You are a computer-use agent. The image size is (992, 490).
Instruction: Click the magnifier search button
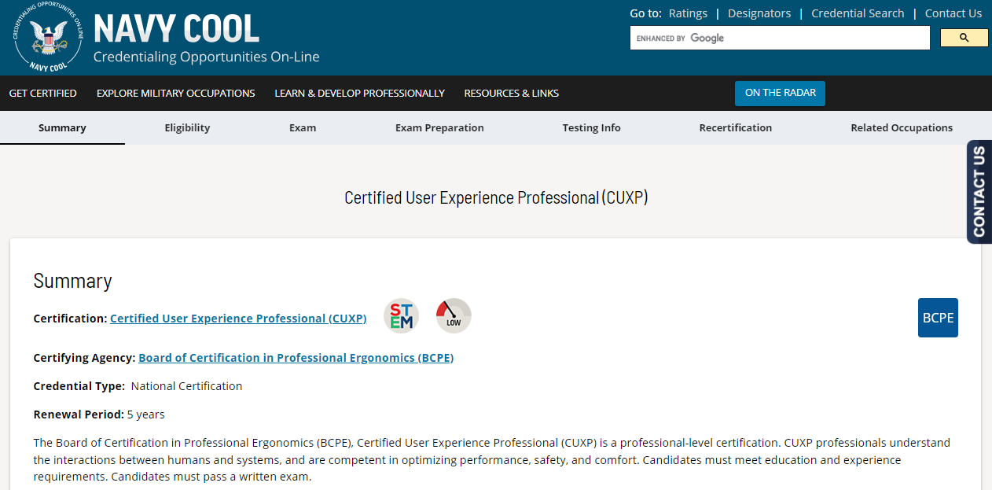tap(964, 38)
